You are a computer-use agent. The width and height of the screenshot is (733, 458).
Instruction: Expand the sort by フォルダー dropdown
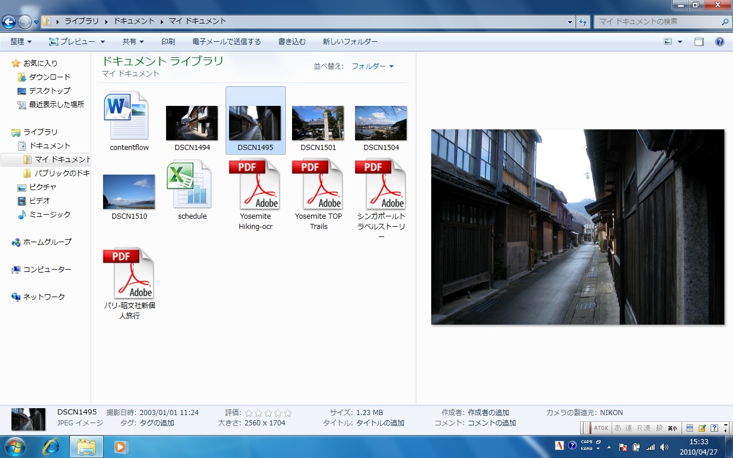372,66
